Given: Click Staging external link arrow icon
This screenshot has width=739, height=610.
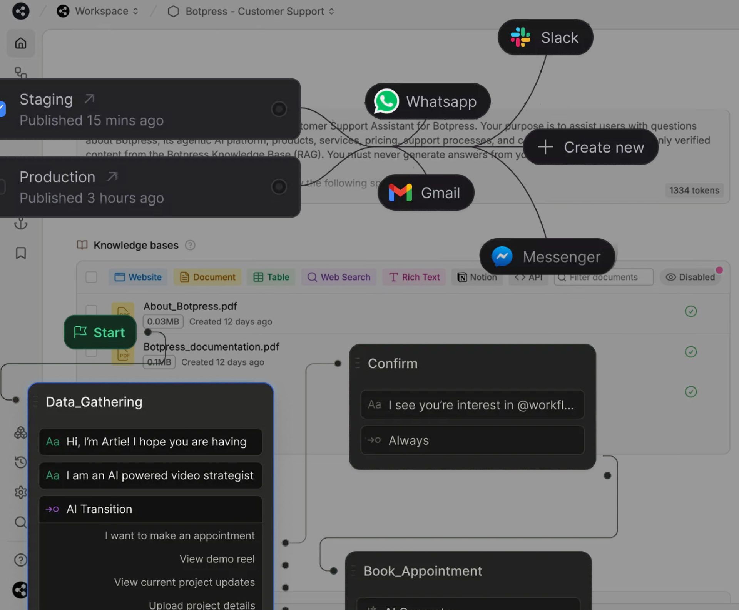Looking at the screenshot, I should click(89, 99).
